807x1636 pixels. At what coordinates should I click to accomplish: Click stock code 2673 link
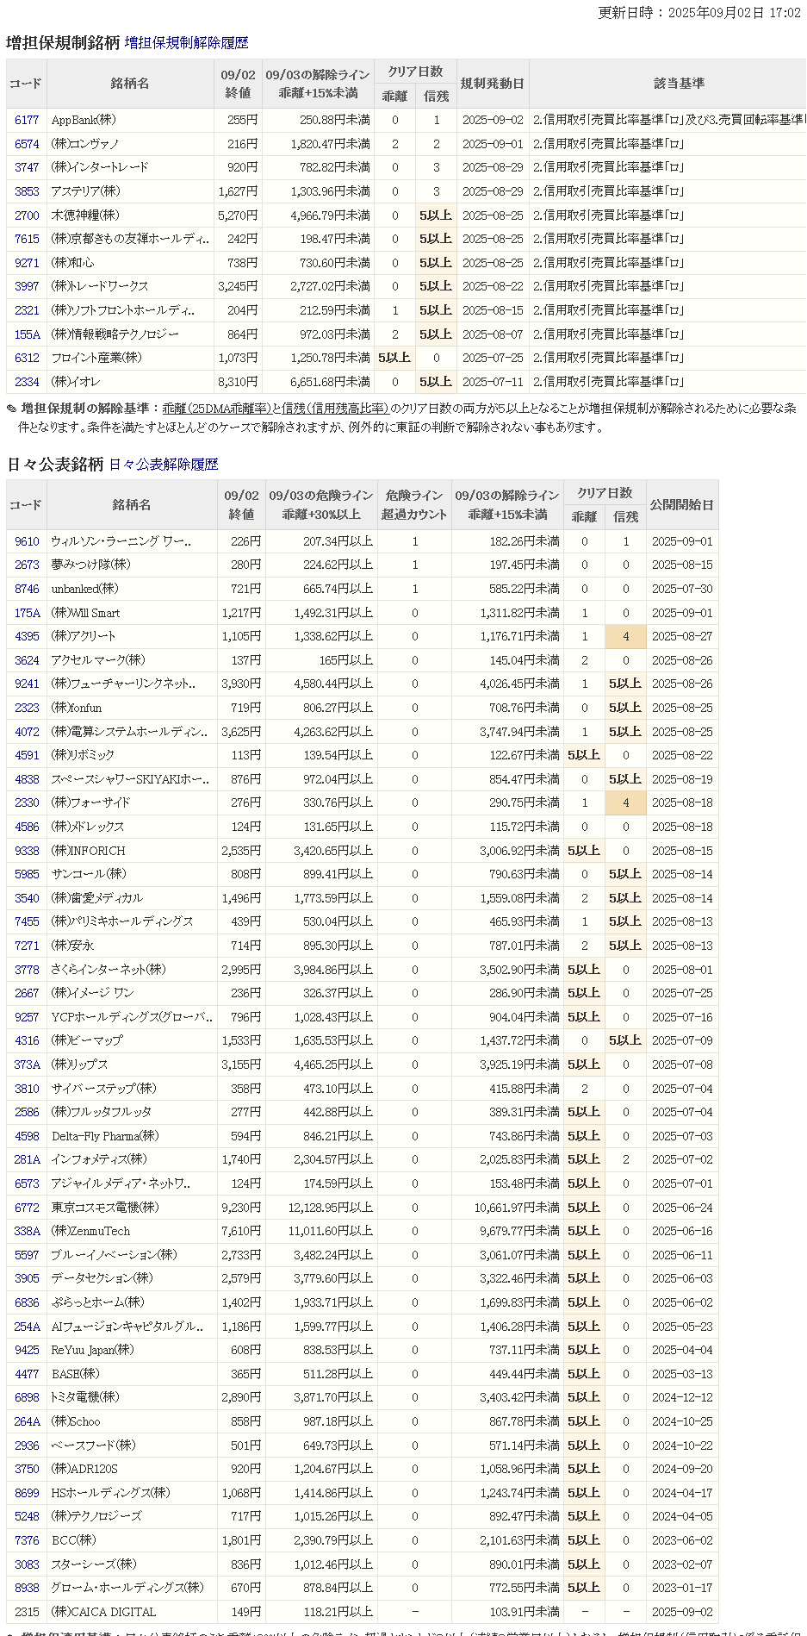27,565
